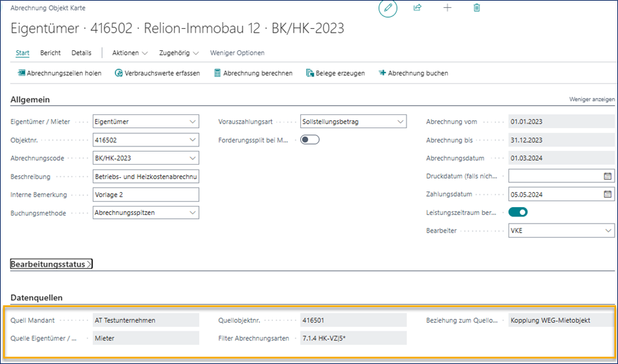Open the Zugehörig menu
This screenshot has height=364, width=618.
tap(179, 53)
